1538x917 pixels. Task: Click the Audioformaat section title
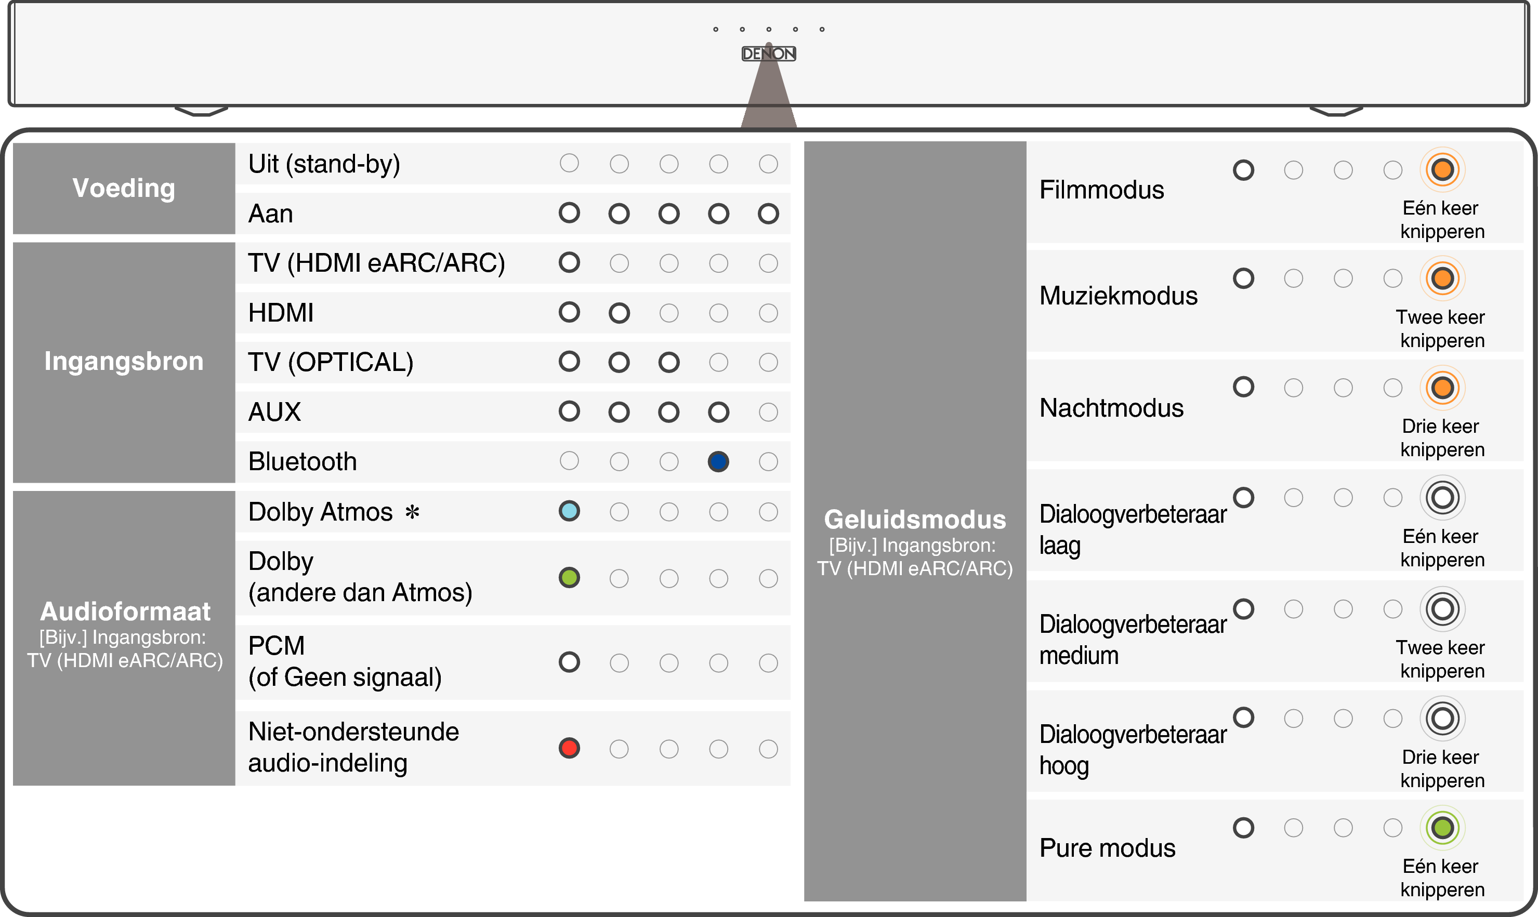pos(125,611)
